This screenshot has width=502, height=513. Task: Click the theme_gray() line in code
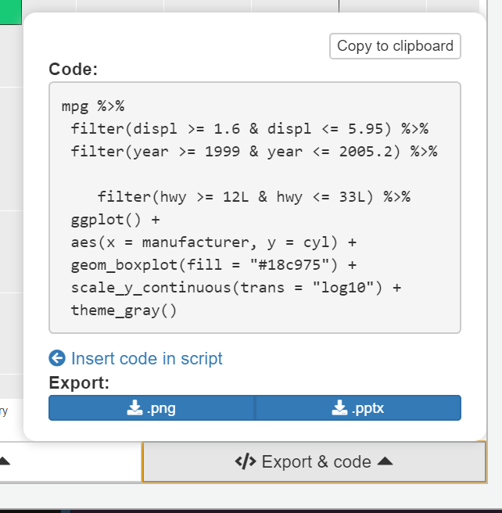tap(124, 310)
